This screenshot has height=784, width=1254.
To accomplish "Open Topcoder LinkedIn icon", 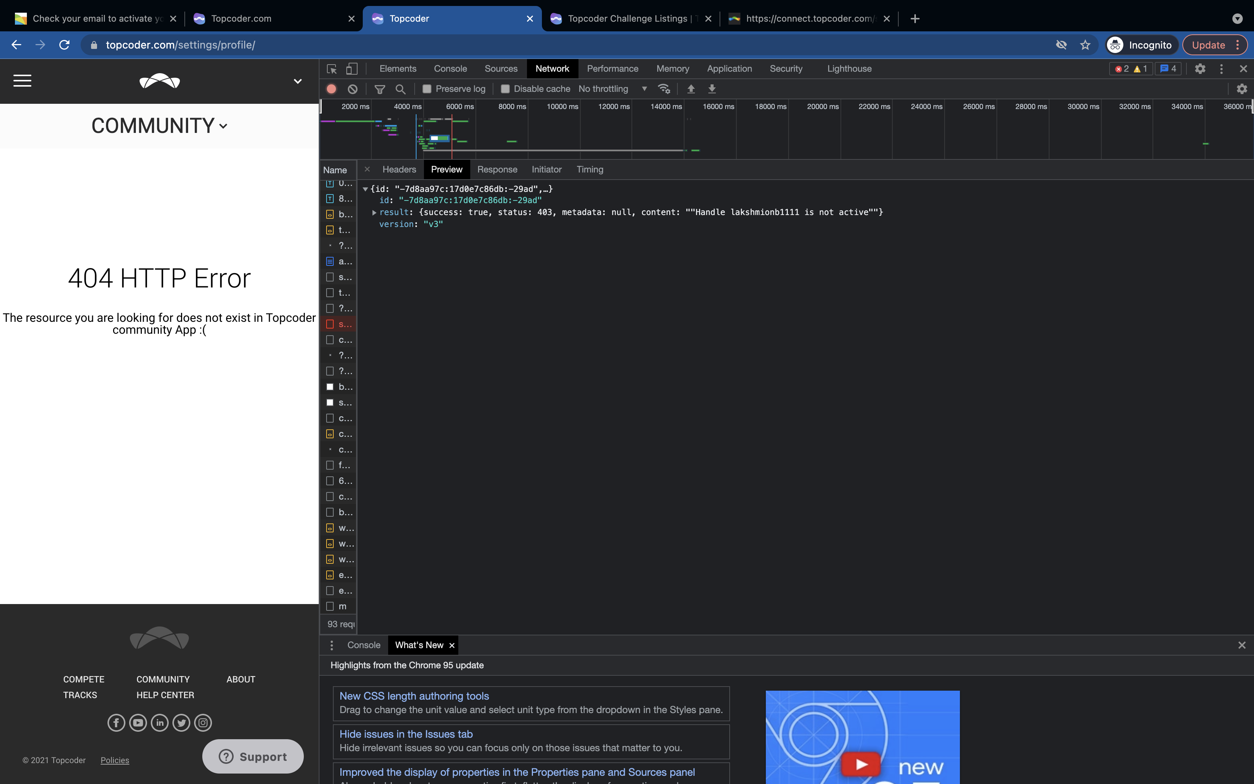I will (160, 722).
